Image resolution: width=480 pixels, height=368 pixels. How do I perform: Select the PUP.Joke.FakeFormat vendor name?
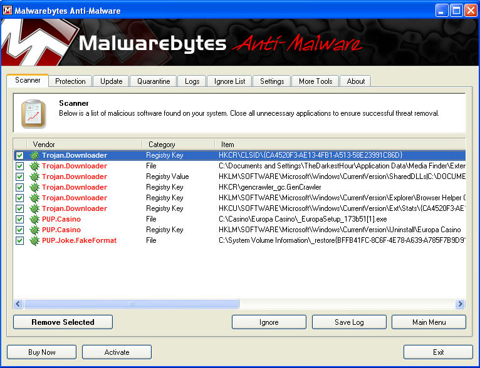click(x=80, y=240)
